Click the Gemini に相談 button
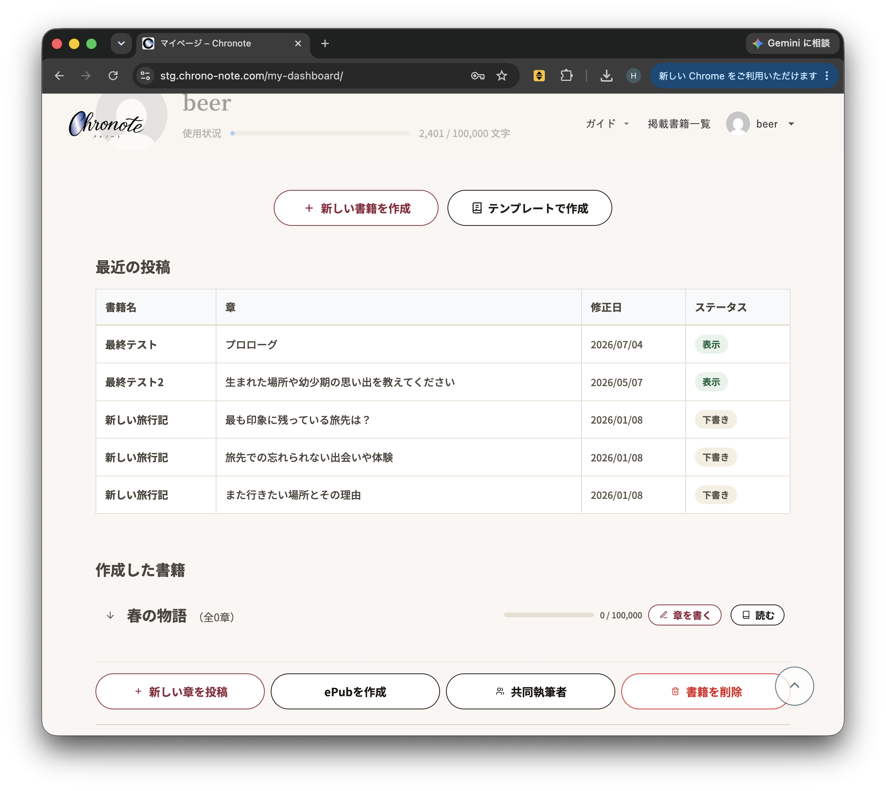Screen dimensions: 886x791 tap(792, 43)
